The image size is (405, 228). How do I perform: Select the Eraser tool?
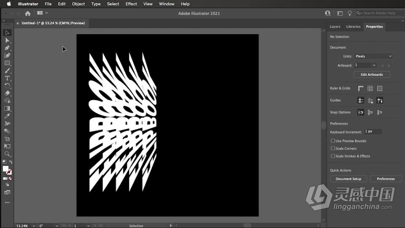pyautogui.click(x=7, y=93)
